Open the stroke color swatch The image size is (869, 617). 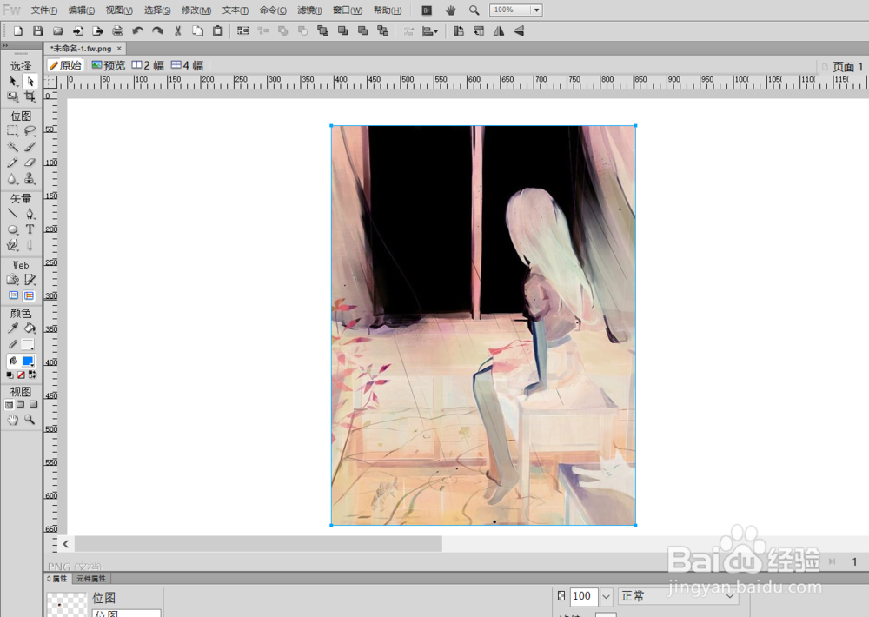pos(28,345)
